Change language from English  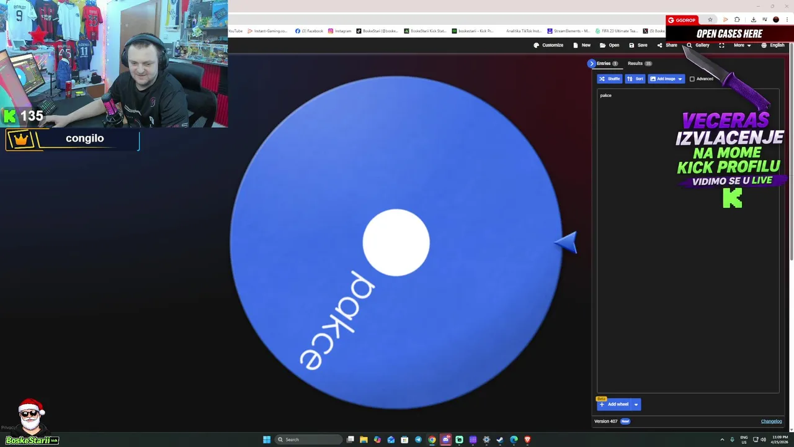773,45
